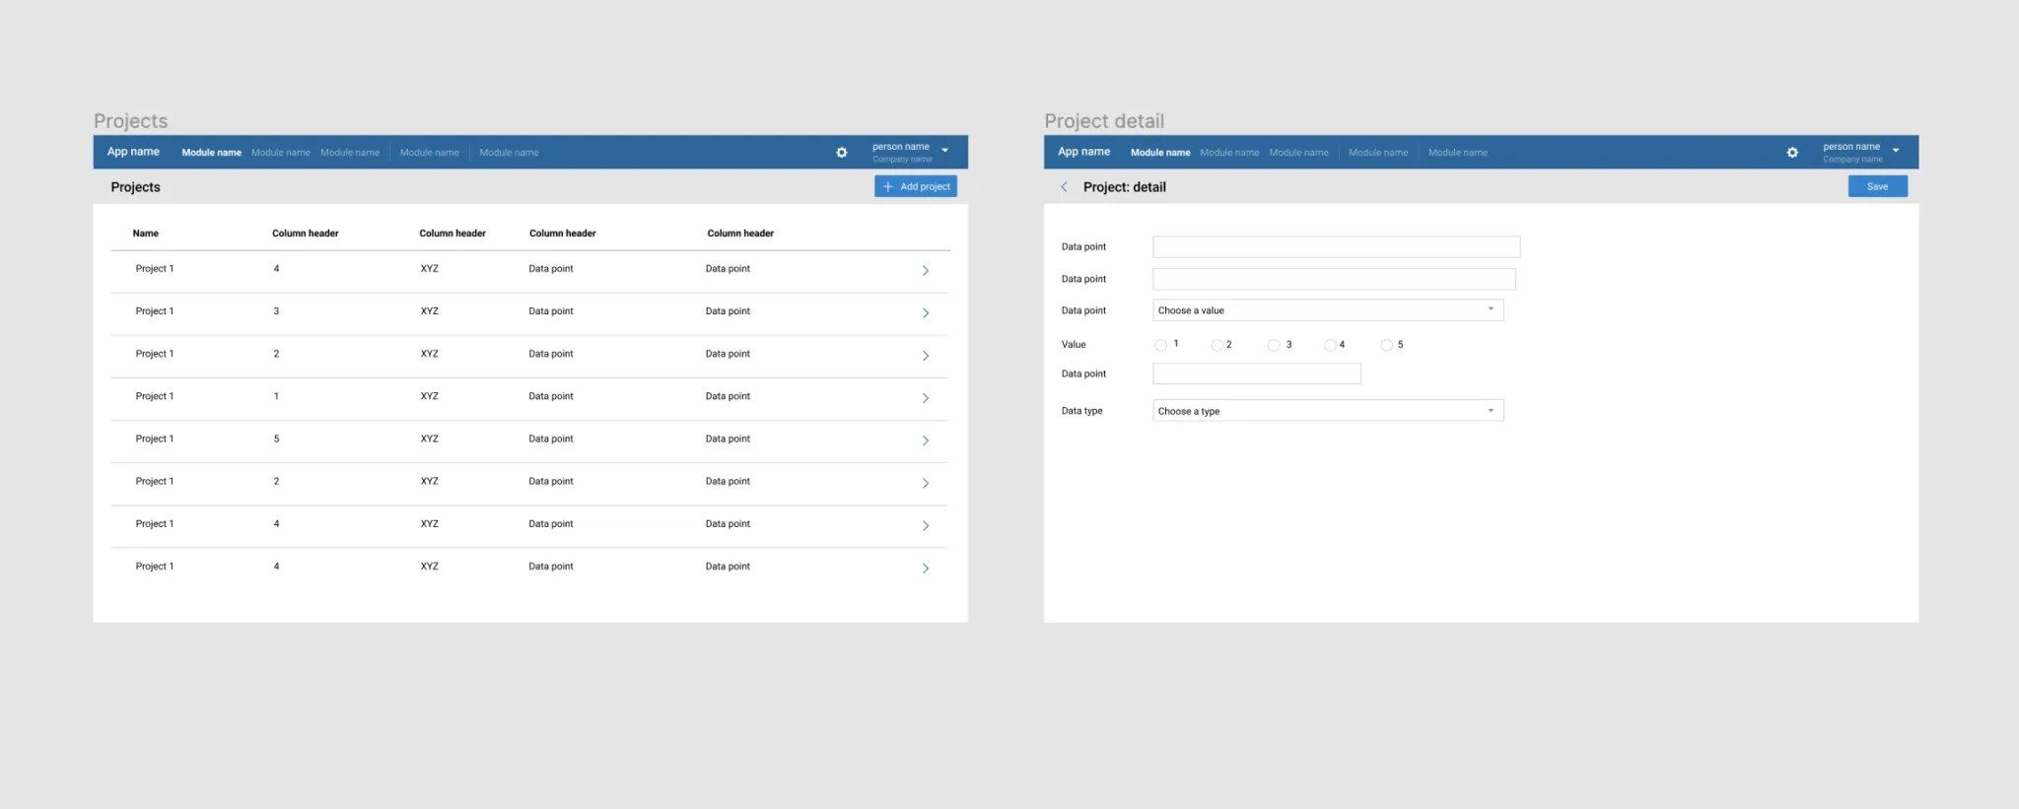Select last Module name tab in Project detail

(x=1457, y=153)
